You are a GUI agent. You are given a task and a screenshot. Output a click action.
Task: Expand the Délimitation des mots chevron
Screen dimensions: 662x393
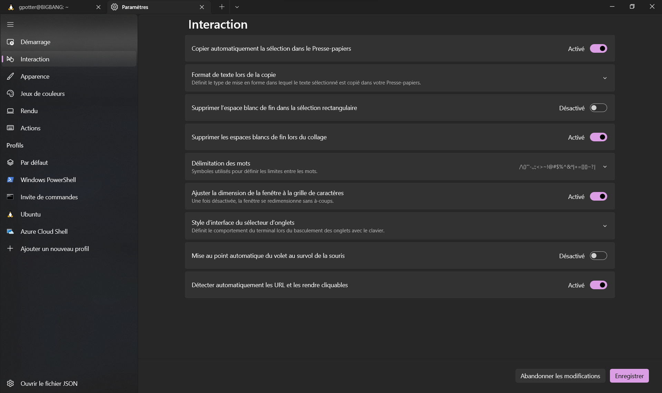[x=605, y=167]
